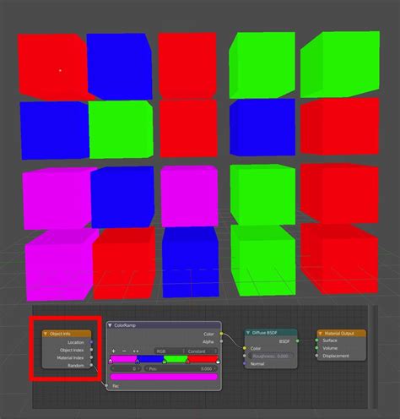Click the Normal input socket on Diffuse BSDF
400x419 pixels.
point(245,363)
